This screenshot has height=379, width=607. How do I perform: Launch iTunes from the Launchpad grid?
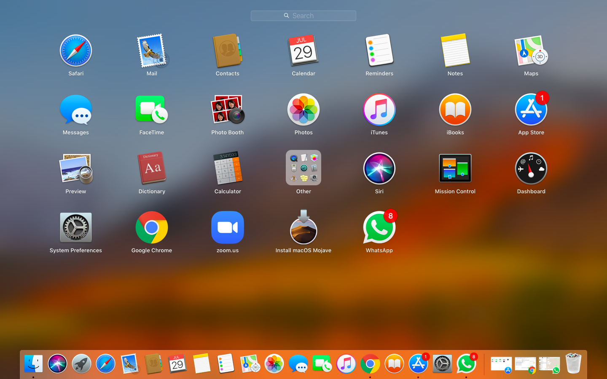tap(379, 109)
